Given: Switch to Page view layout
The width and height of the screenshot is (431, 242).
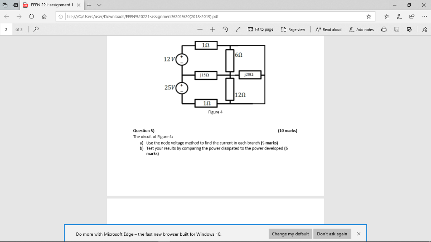Looking at the screenshot, I should [x=293, y=29].
